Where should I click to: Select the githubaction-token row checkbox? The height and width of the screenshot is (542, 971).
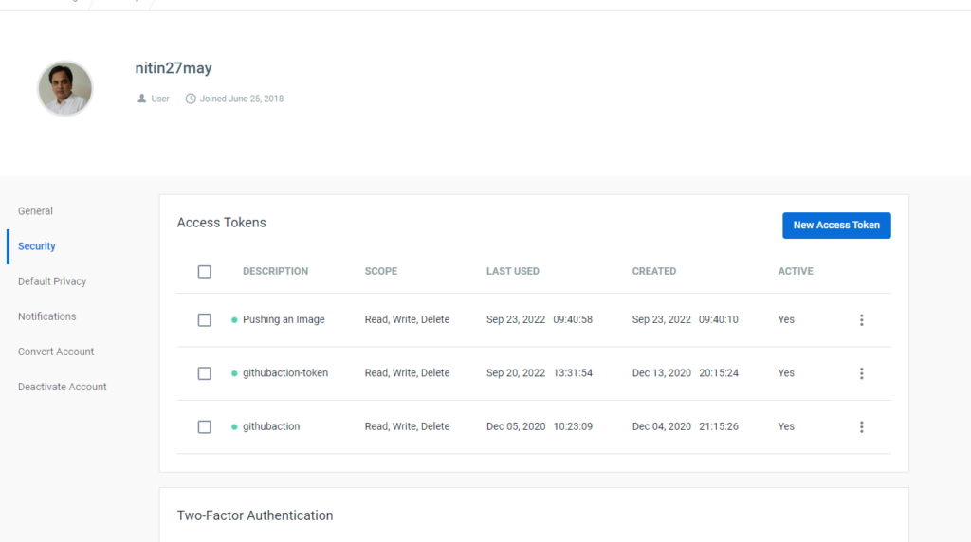pos(204,373)
